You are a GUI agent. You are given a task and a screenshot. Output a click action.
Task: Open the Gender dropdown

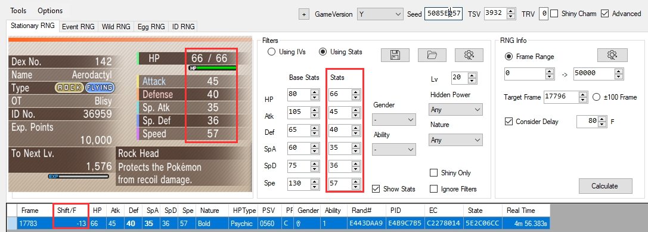point(394,120)
